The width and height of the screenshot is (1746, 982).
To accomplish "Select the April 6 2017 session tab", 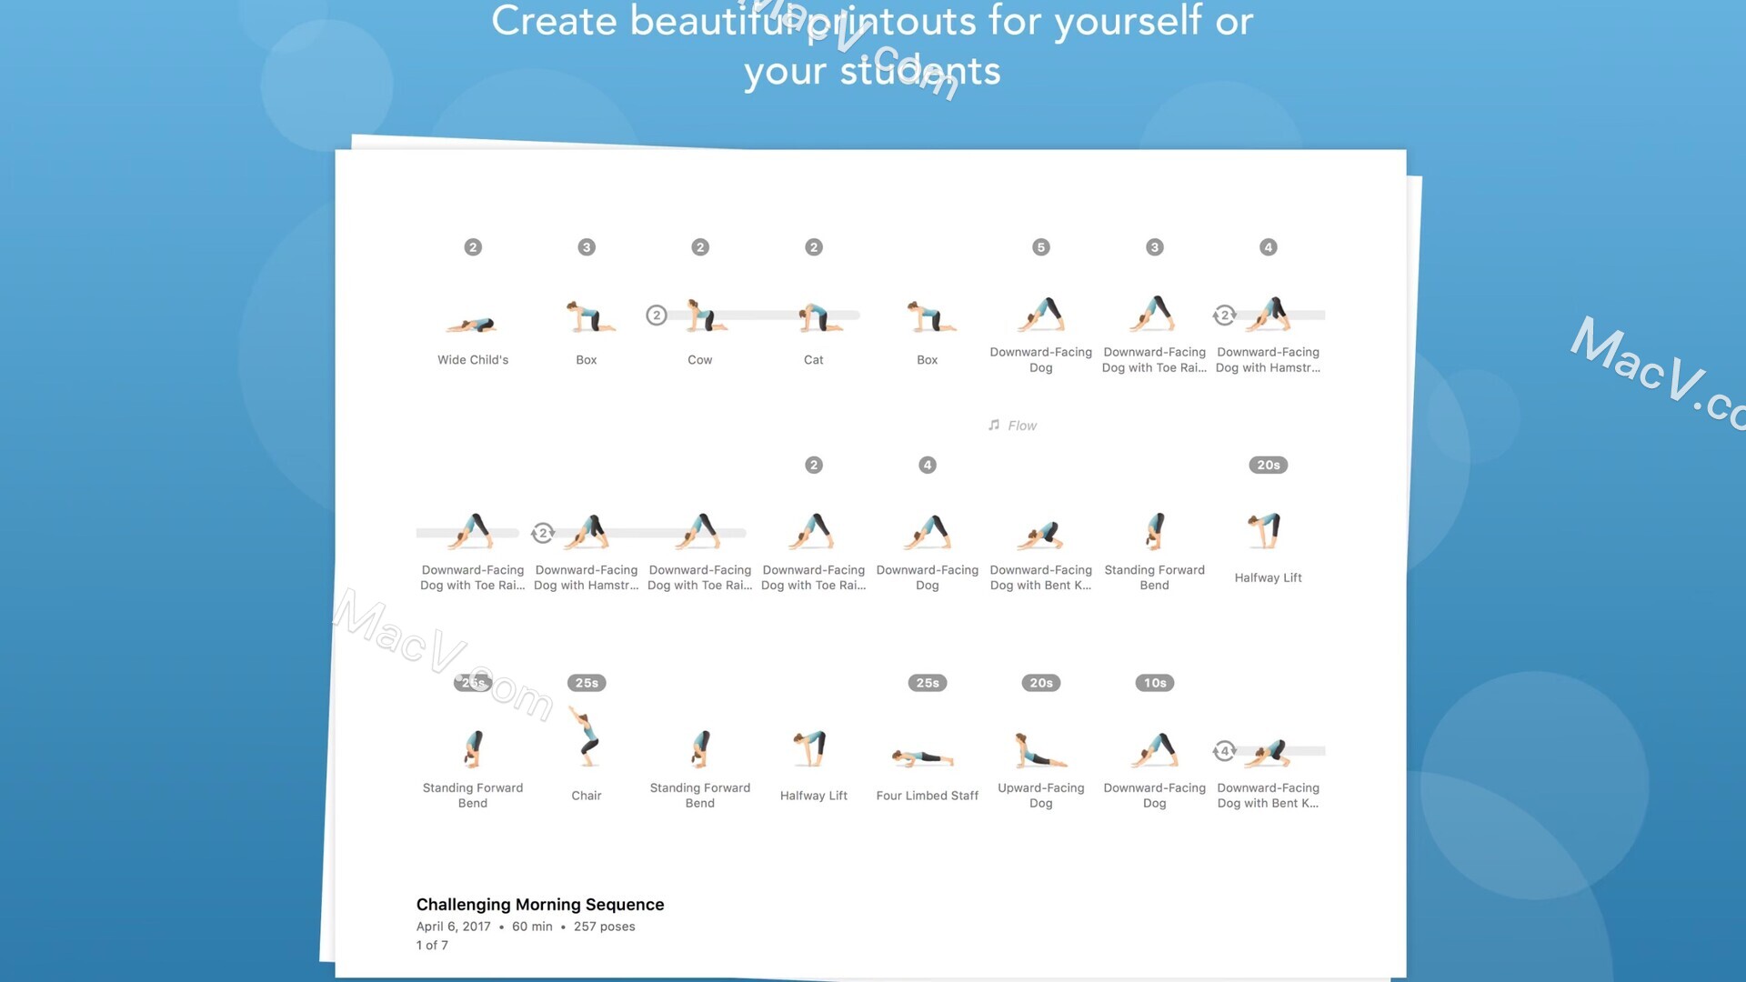I will click(453, 926).
